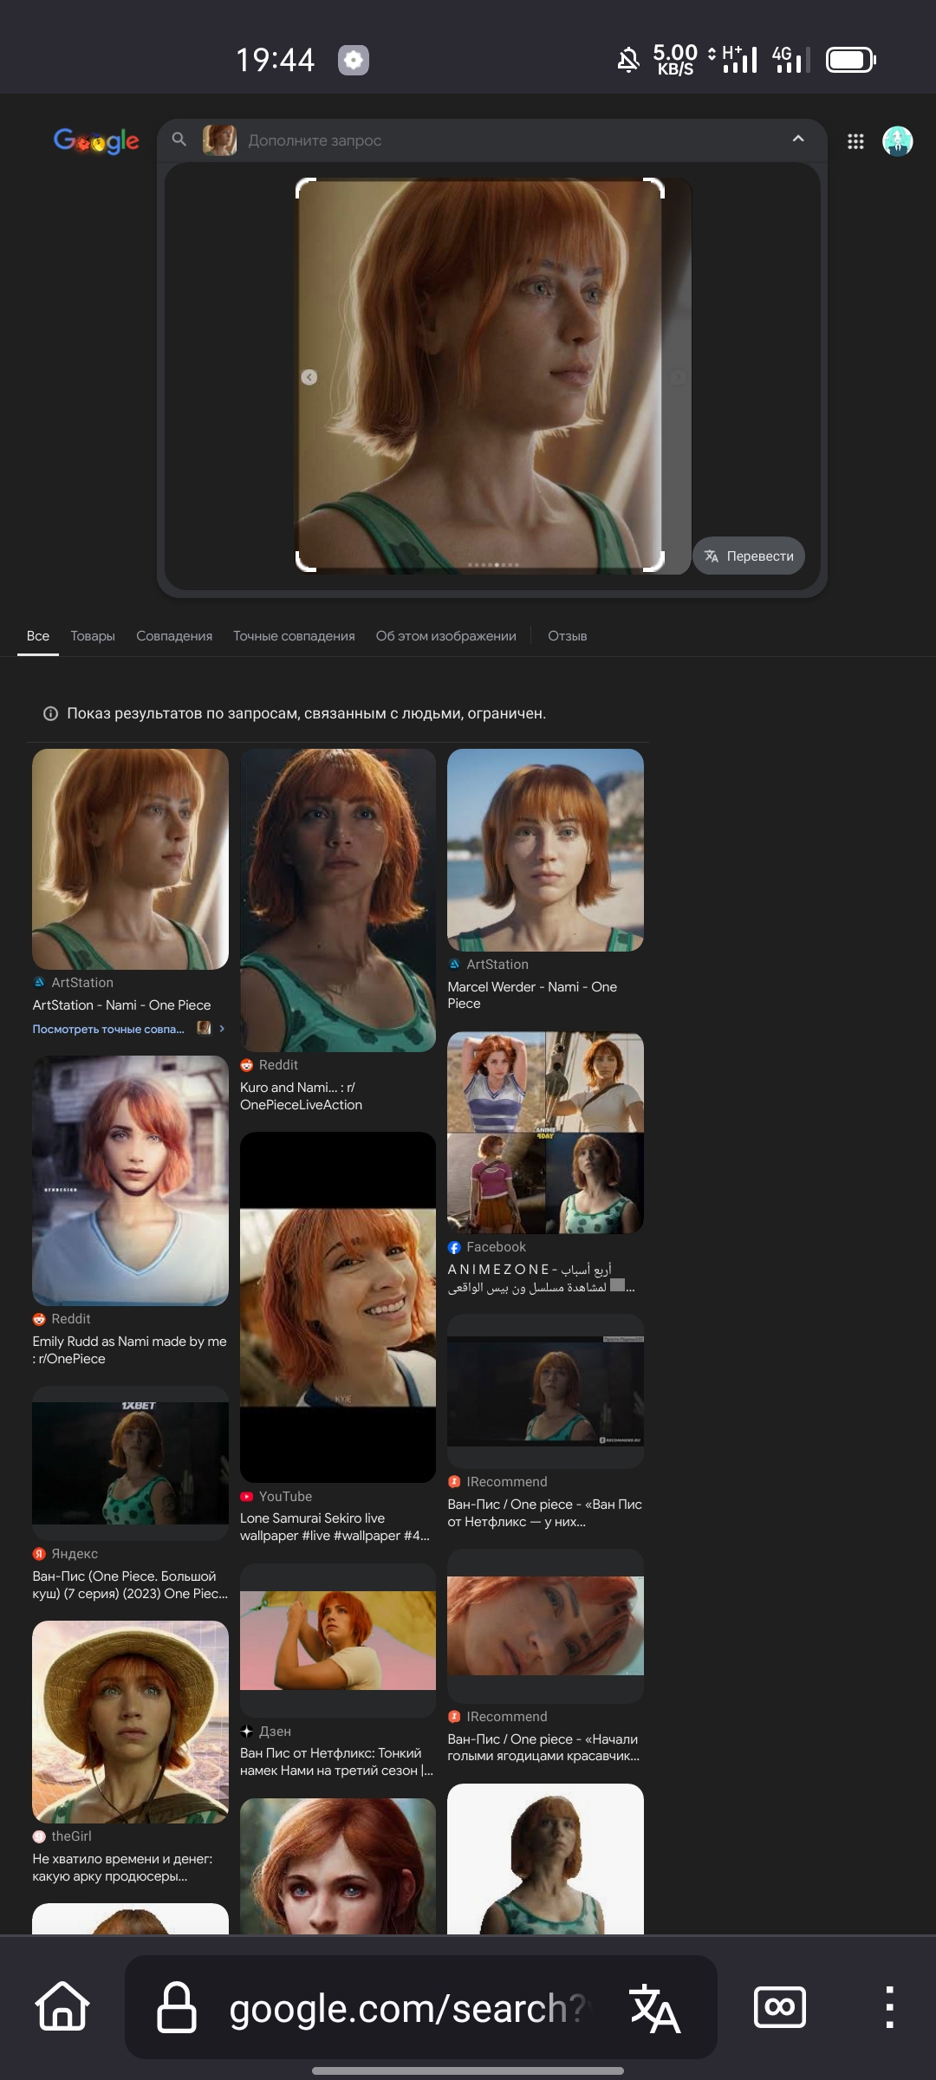Tap the battery status icon
The height and width of the screenshot is (2080, 936).
pos(851,60)
